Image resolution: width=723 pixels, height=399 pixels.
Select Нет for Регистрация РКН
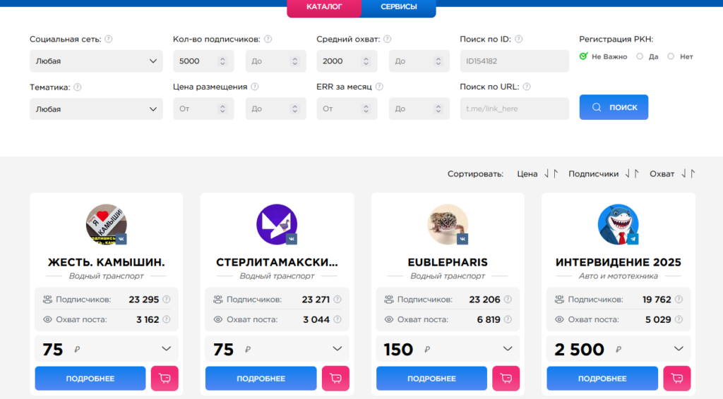[671, 56]
